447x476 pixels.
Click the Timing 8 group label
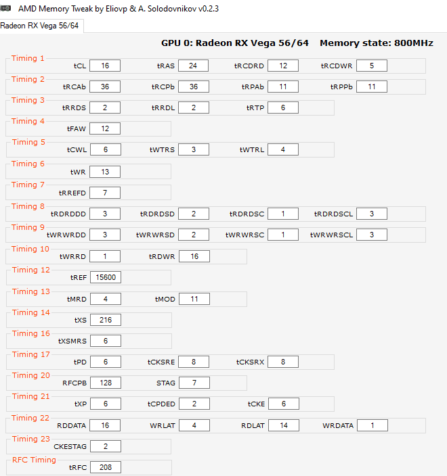pyautogui.click(x=28, y=206)
